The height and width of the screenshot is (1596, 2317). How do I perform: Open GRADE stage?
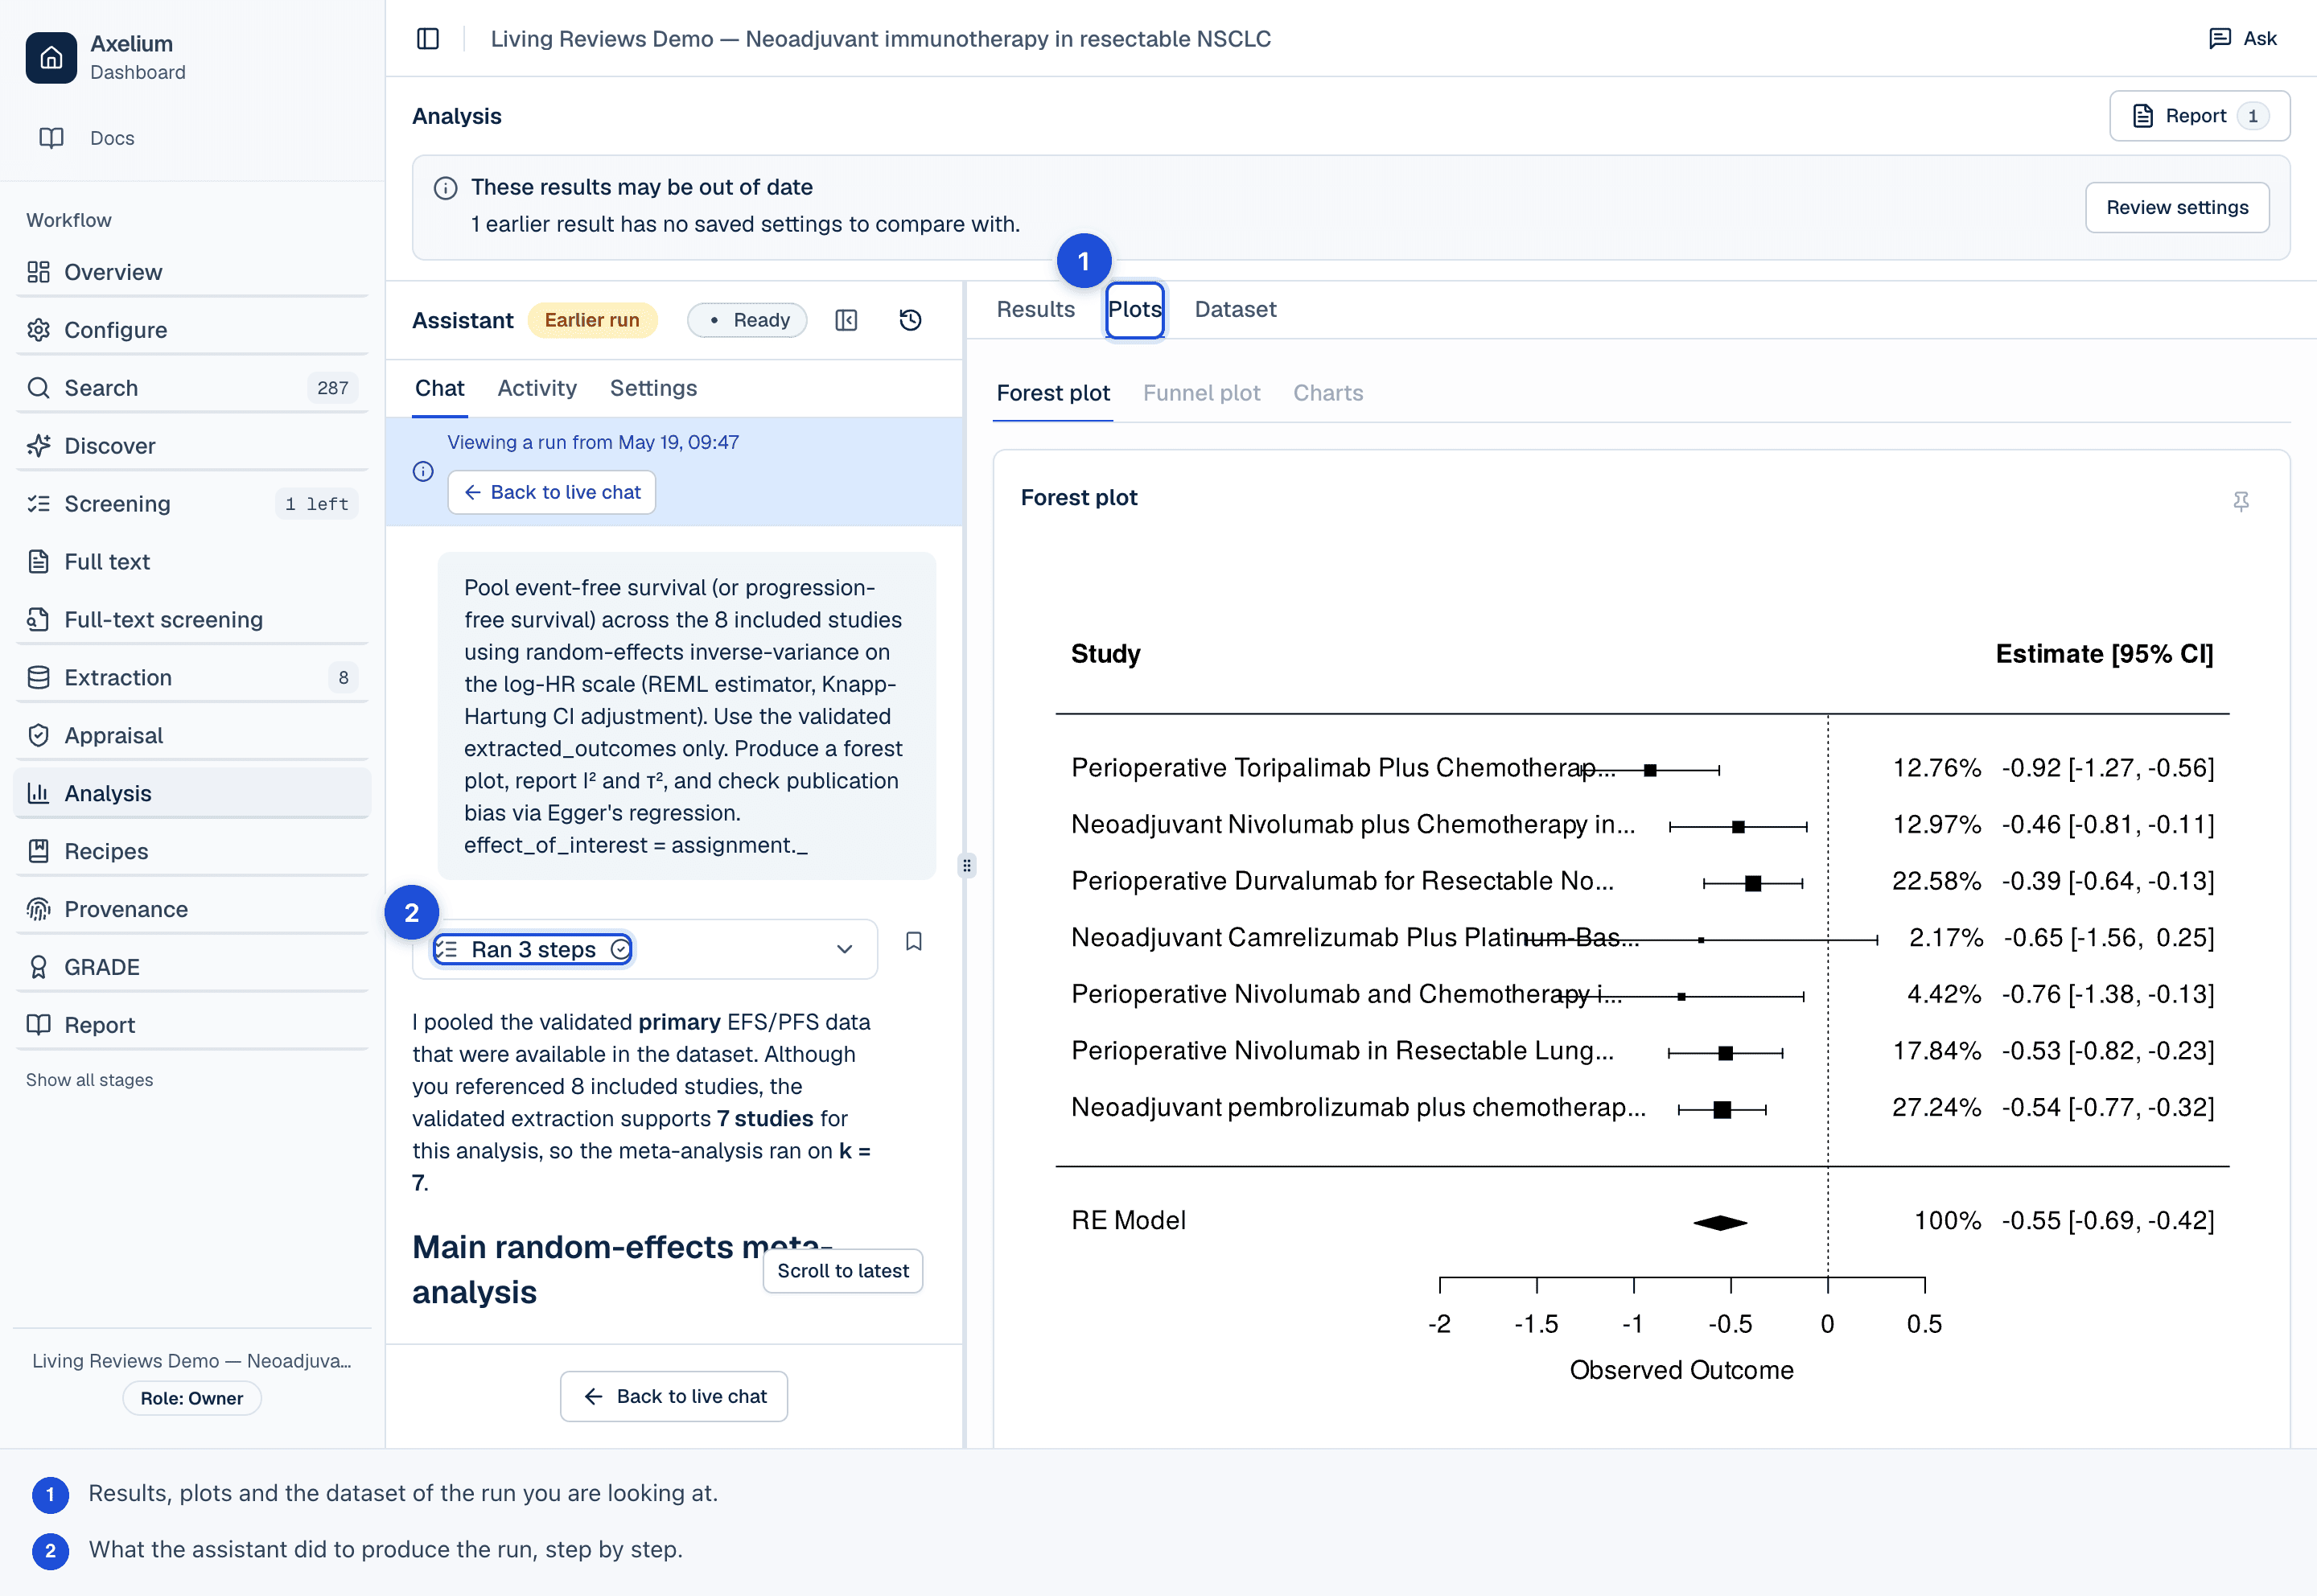point(192,967)
